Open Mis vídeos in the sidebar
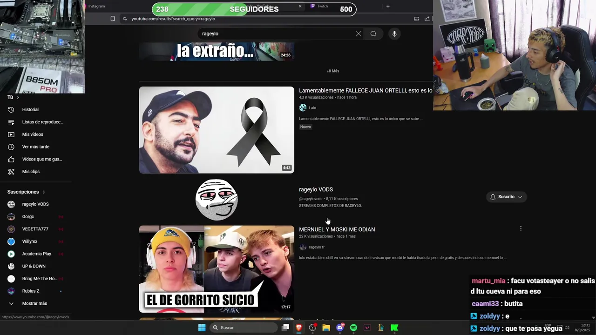 32,134
